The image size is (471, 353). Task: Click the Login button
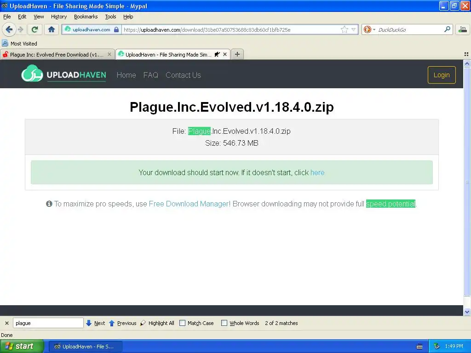[442, 75]
